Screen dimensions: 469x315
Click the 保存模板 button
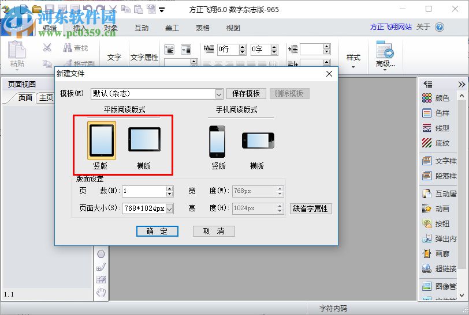[x=246, y=93]
